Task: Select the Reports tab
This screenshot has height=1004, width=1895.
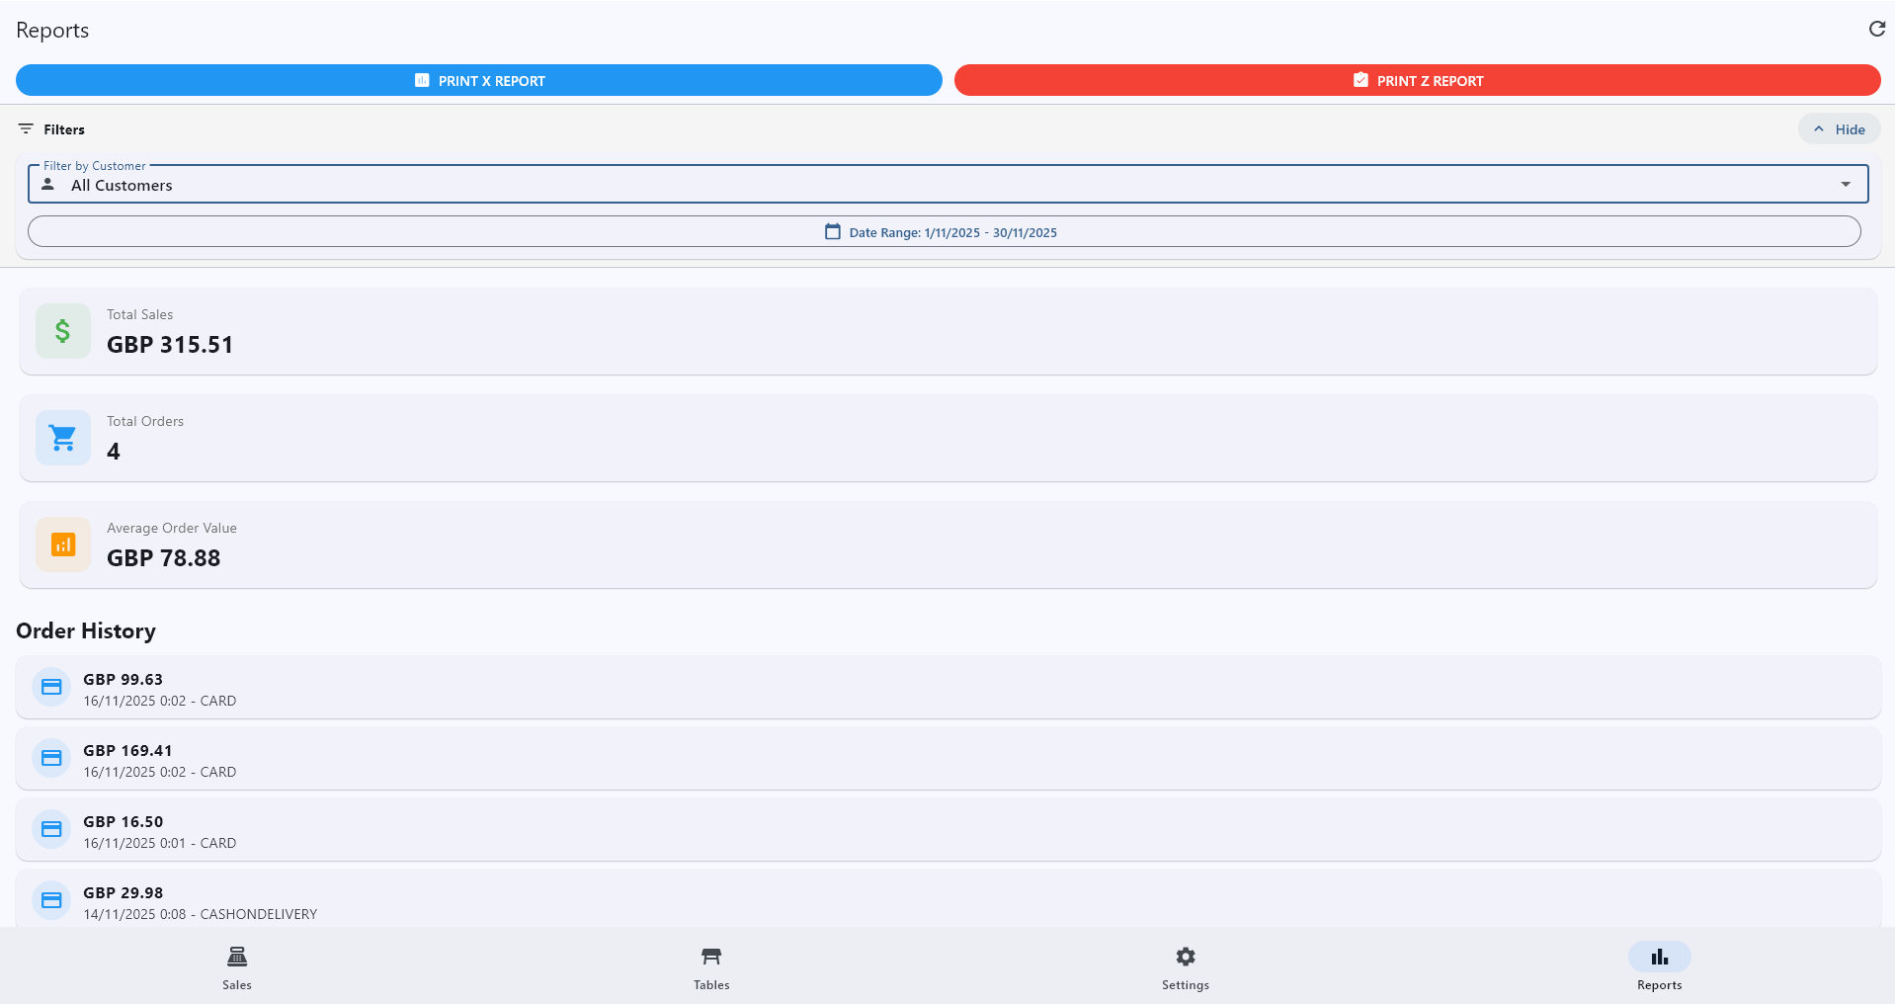Action: [x=1659, y=967]
